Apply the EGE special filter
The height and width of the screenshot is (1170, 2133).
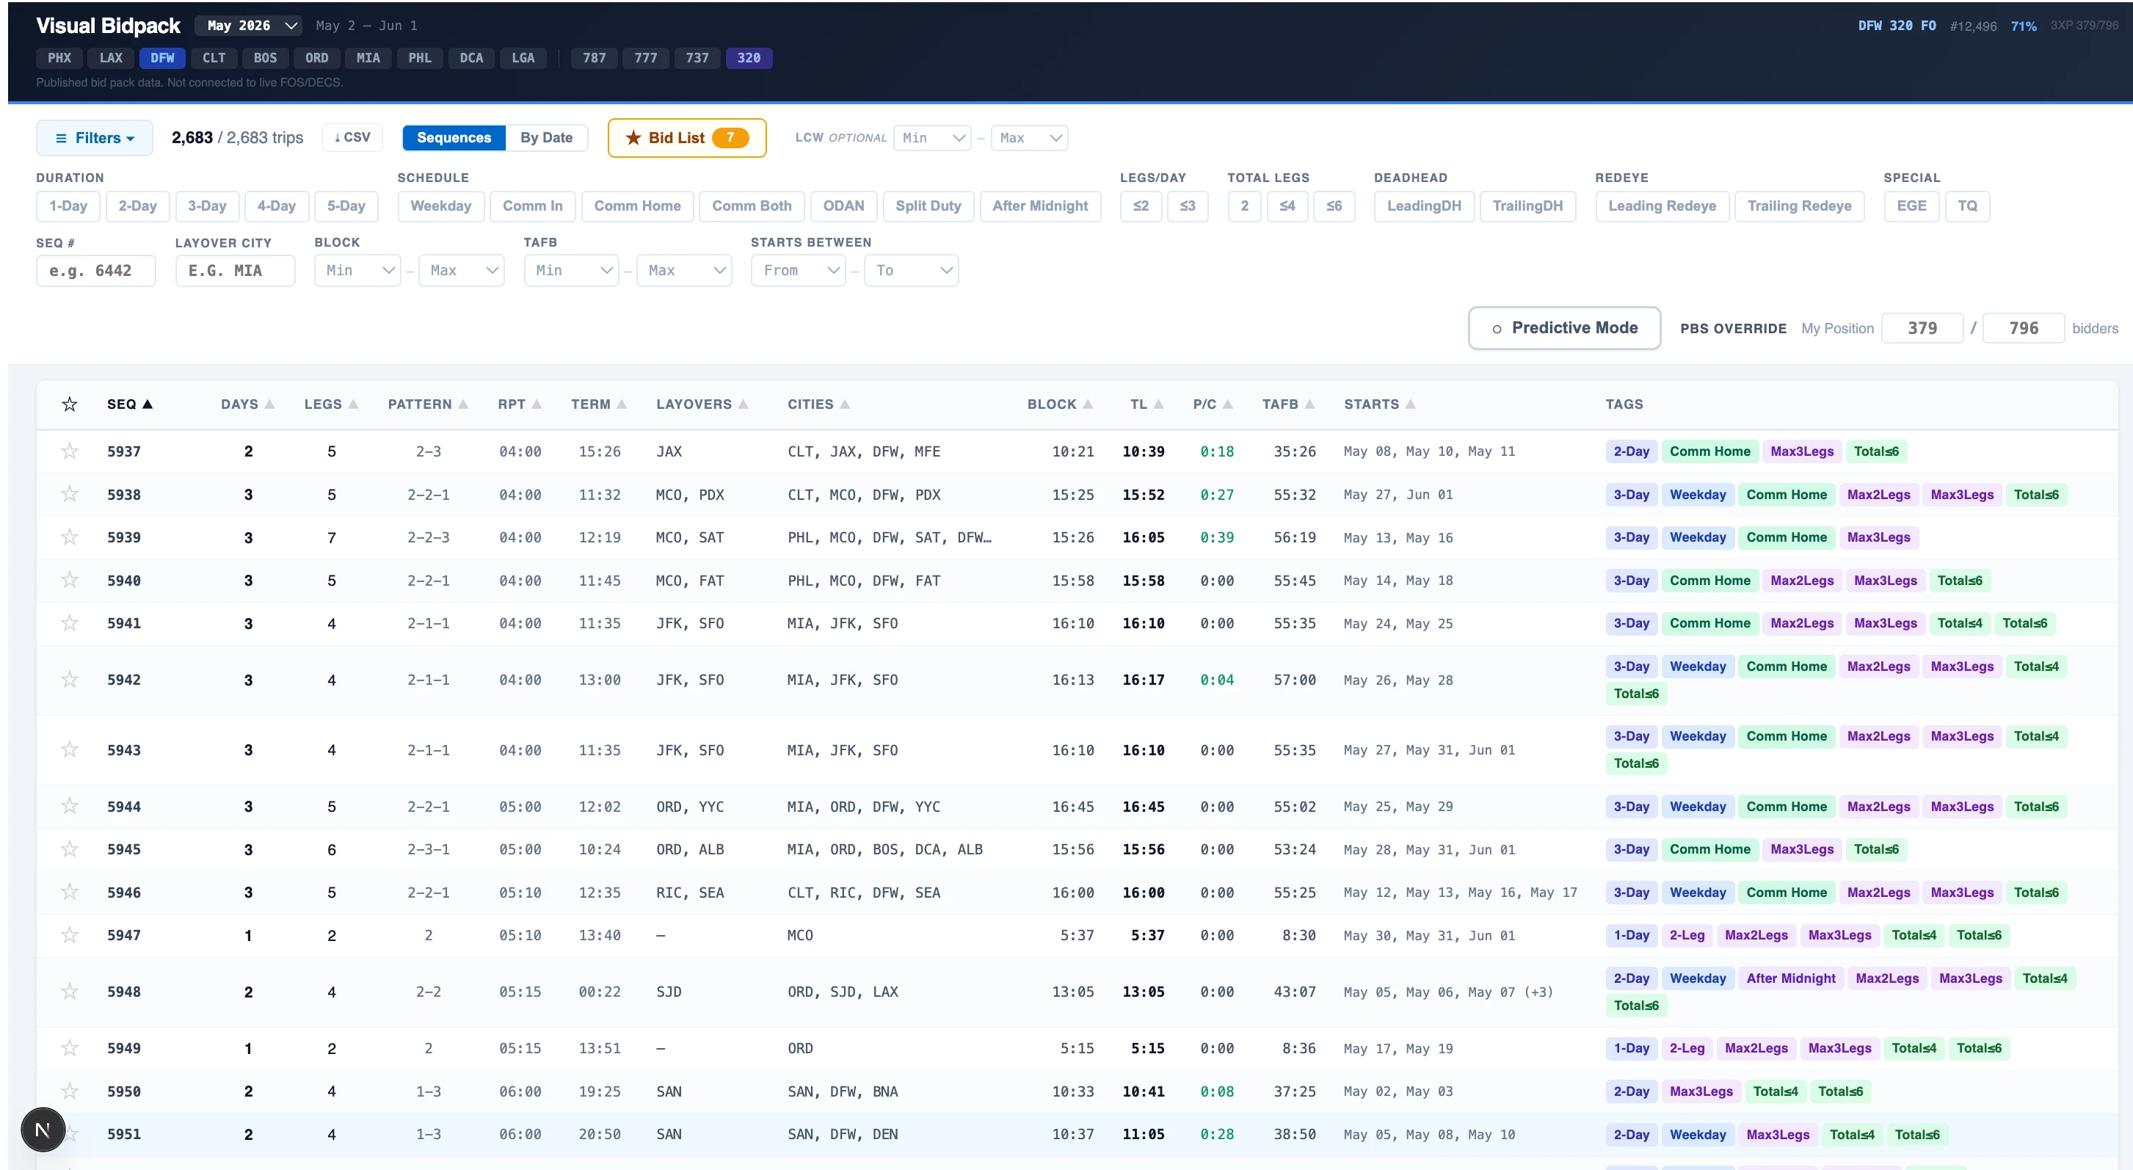(1911, 206)
